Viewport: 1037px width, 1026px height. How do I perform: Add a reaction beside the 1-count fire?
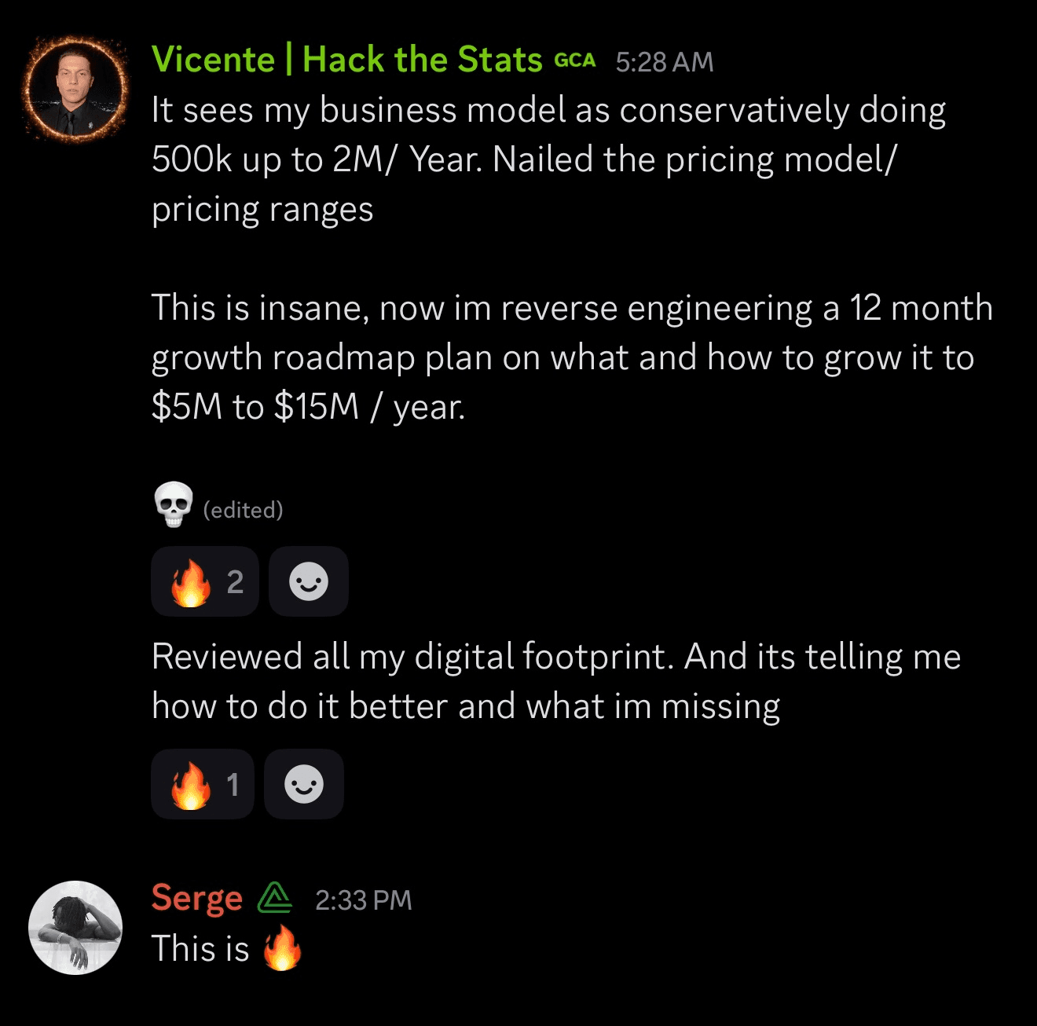click(x=304, y=785)
